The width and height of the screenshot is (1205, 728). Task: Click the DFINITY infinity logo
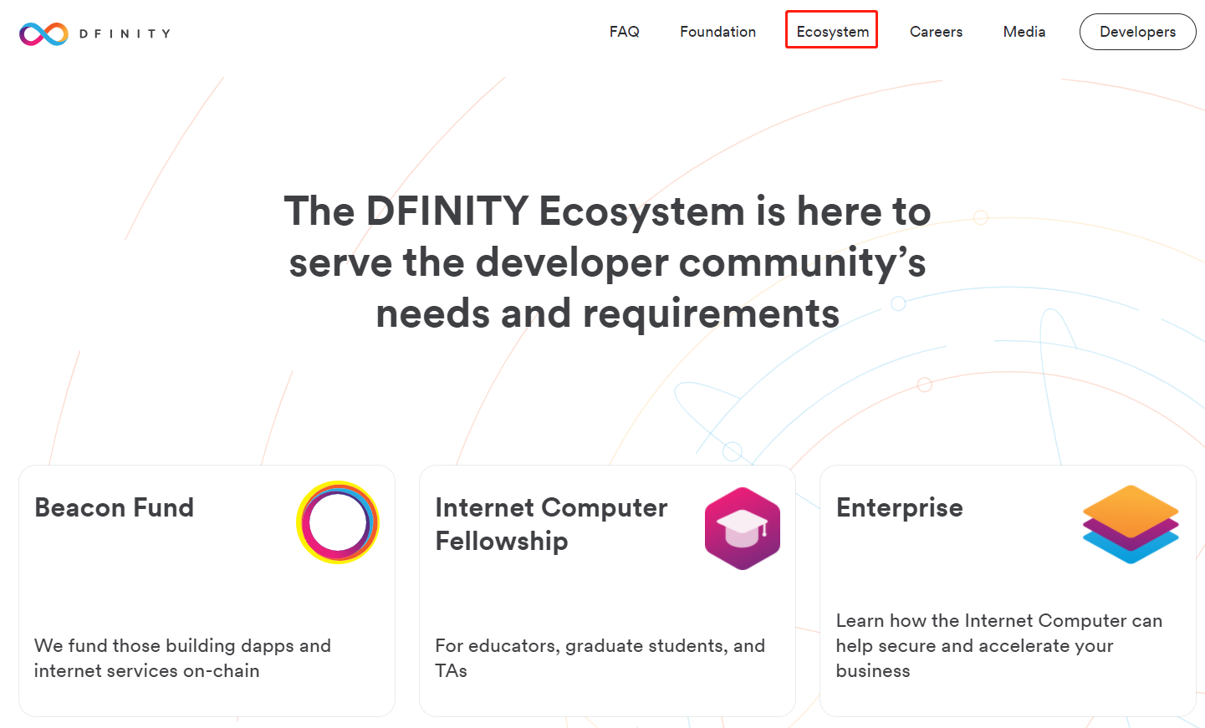pos(43,33)
